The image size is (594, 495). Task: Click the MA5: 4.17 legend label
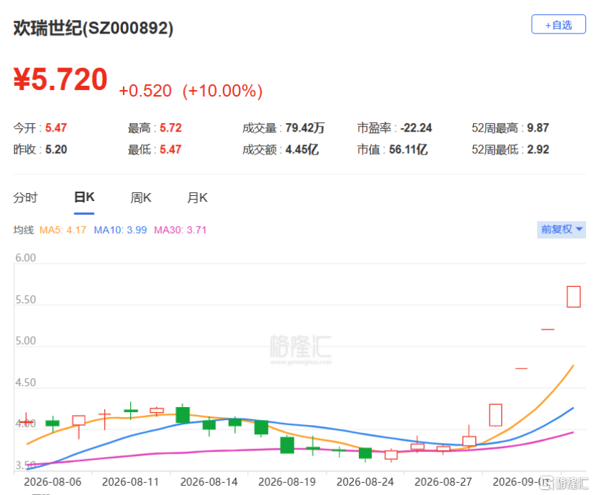point(63,230)
